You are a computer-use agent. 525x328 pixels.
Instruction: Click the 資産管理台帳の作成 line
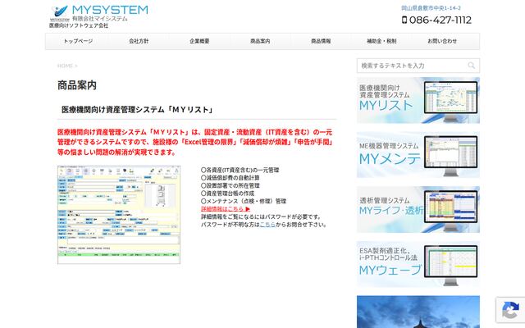point(227,194)
